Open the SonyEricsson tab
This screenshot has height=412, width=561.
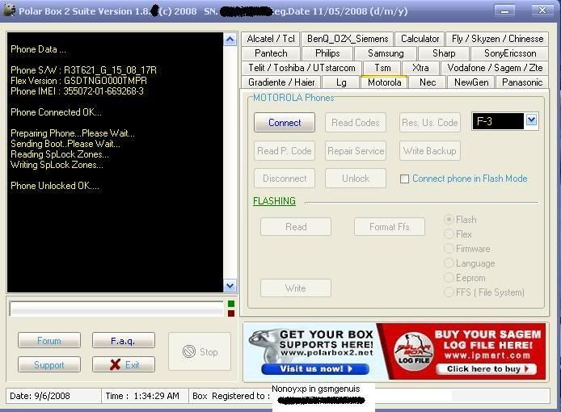coord(510,53)
